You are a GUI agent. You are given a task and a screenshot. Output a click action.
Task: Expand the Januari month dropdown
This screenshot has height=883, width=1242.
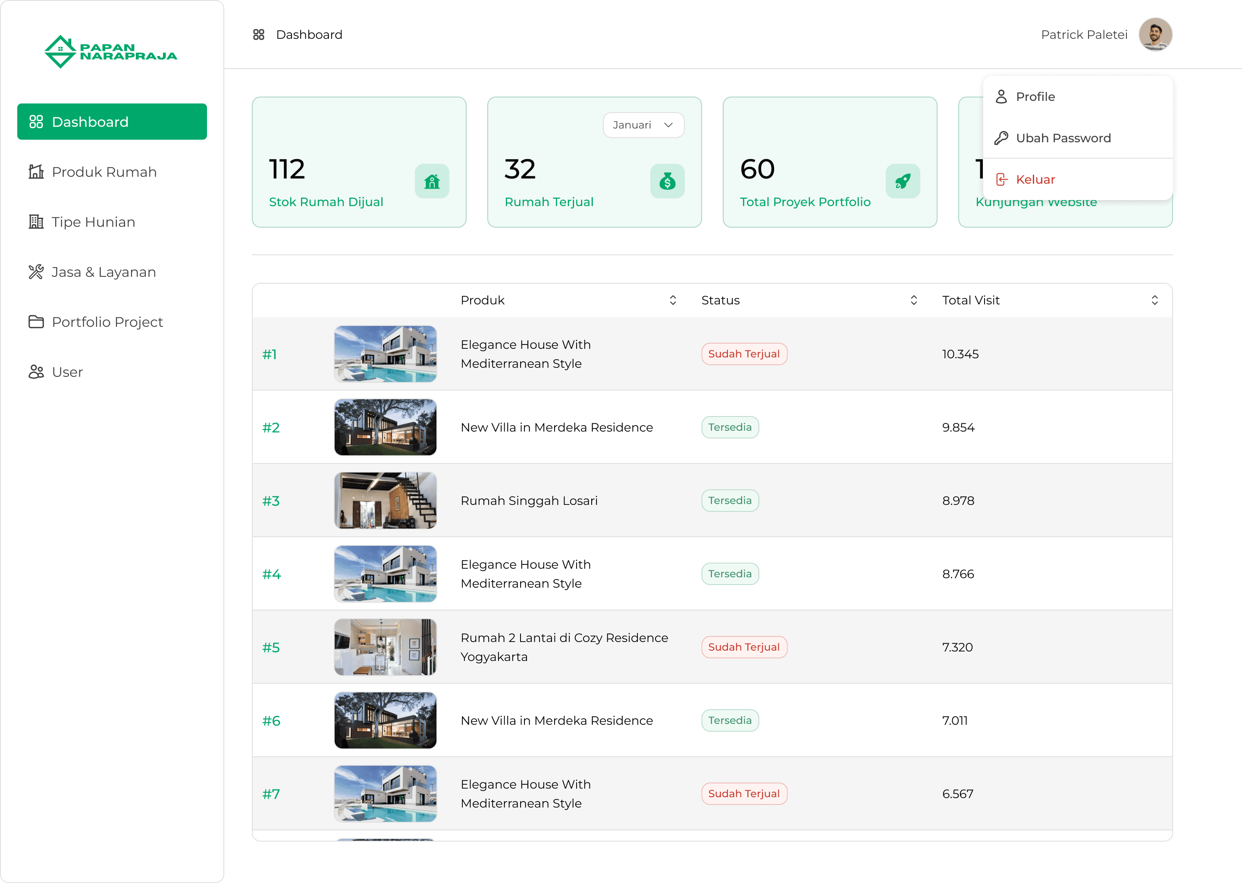(643, 125)
